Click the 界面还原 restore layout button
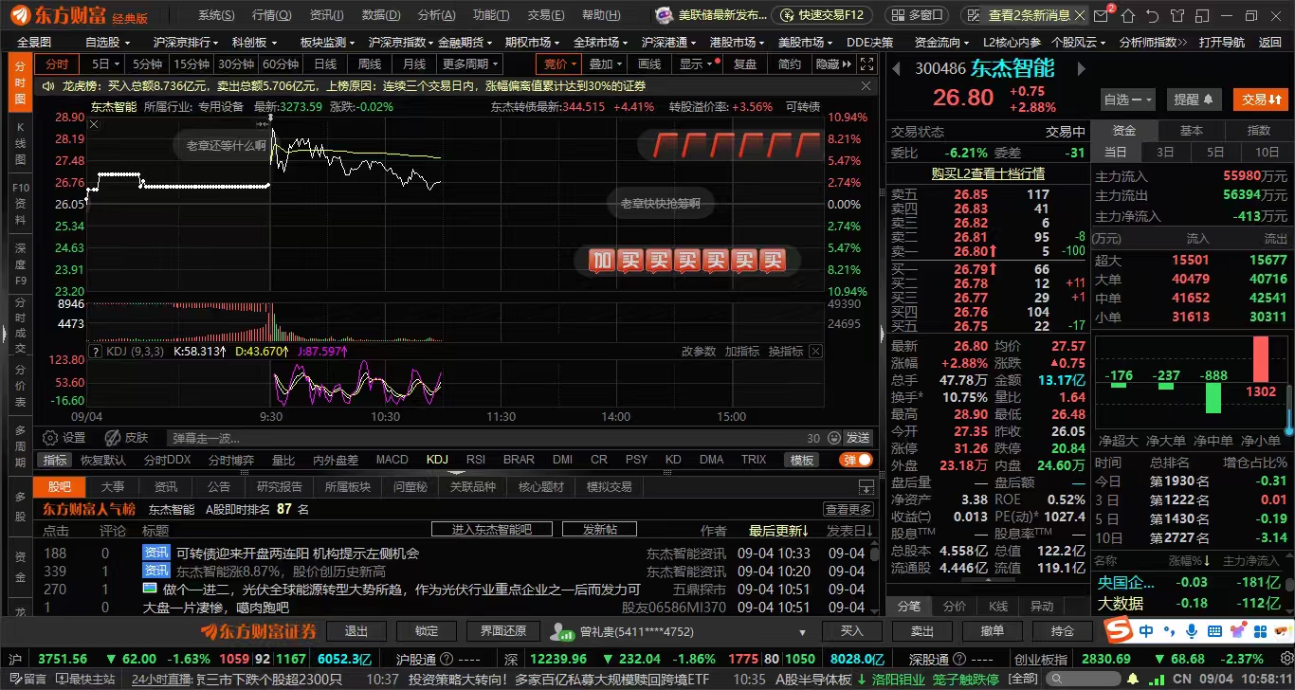 coord(504,631)
